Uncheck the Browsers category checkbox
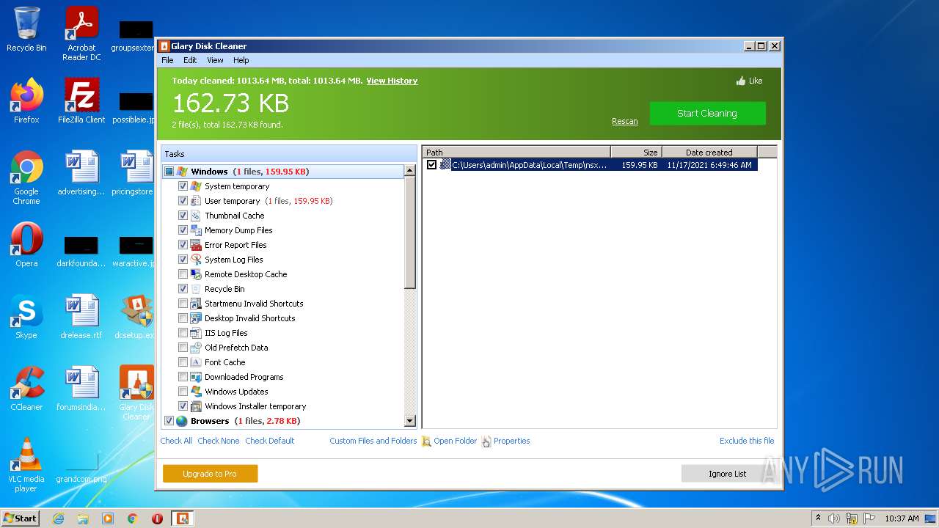Image resolution: width=939 pixels, height=528 pixels. tap(169, 421)
